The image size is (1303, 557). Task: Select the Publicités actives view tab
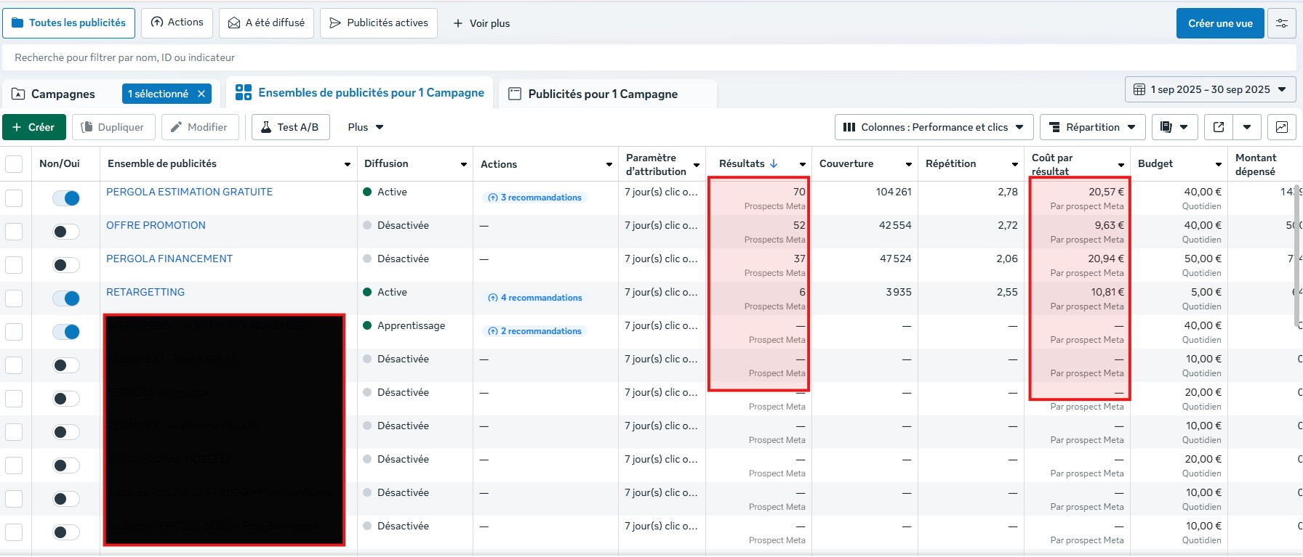coord(379,23)
